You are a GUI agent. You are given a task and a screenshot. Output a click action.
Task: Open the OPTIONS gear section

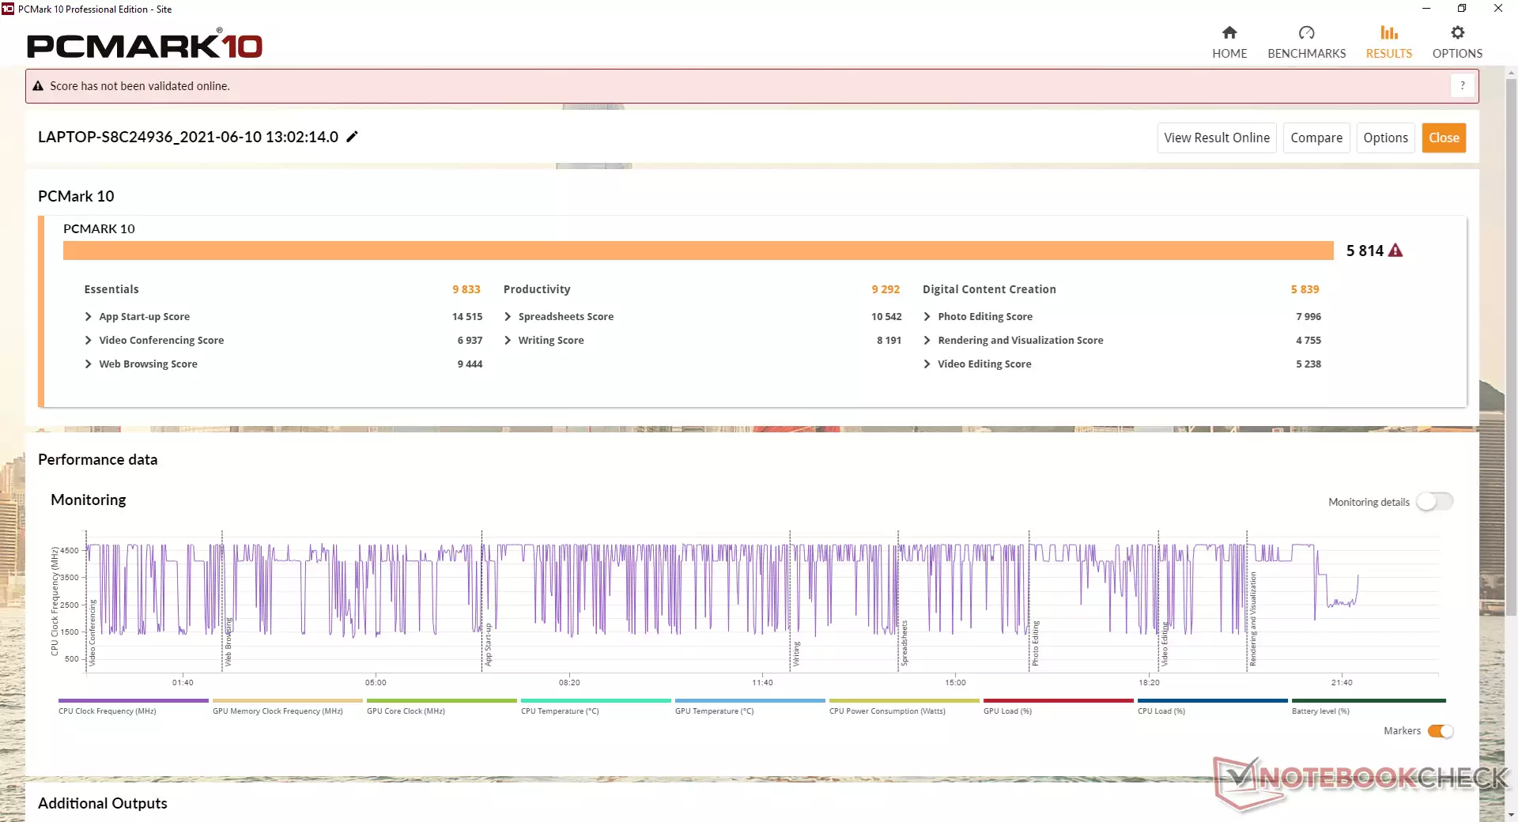point(1457,42)
